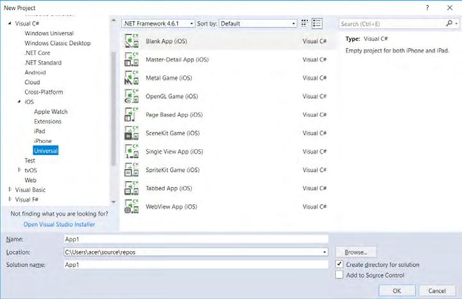Select the Tabbed App (iOS) icon

point(132,188)
